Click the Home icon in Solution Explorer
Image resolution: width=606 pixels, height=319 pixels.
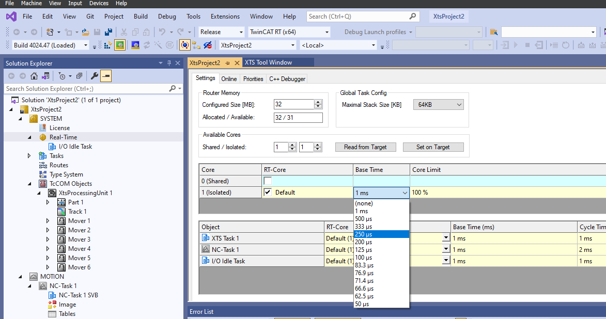(34, 76)
